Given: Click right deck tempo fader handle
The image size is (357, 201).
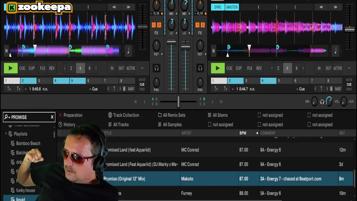Looking at the screenshot, I should coord(349,29).
